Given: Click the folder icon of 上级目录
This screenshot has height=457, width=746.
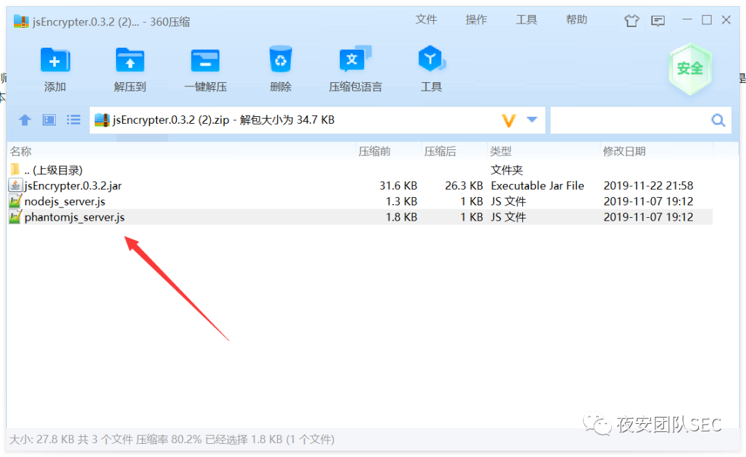Looking at the screenshot, I should pos(15,169).
